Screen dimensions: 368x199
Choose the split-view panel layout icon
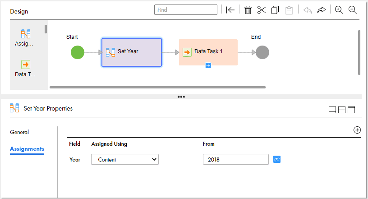[342, 110]
